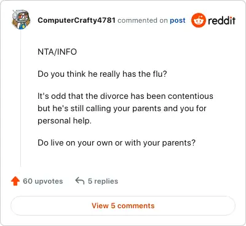Open ComputerCrafty4781's avatar image
The height and width of the screenshot is (226, 246).
pyautogui.click(x=21, y=20)
